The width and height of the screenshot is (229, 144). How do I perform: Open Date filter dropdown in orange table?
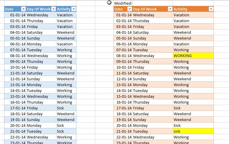[129, 9]
